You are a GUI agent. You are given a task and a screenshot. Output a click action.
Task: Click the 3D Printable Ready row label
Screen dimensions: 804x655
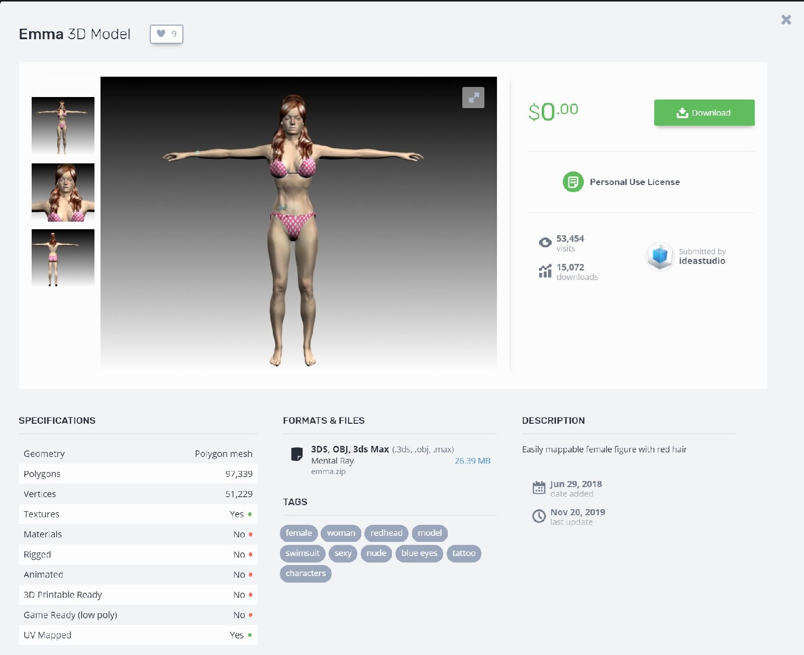(x=63, y=595)
